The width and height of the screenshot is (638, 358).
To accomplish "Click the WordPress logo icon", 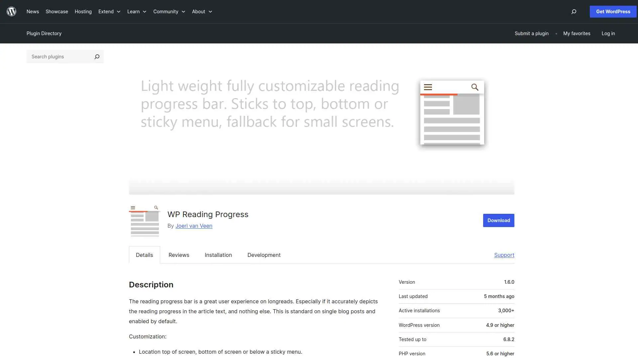I will pos(11,11).
